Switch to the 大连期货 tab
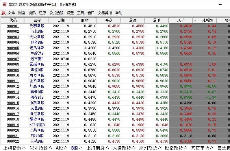Viewport: 230px width, 151px height. tap(124, 148)
